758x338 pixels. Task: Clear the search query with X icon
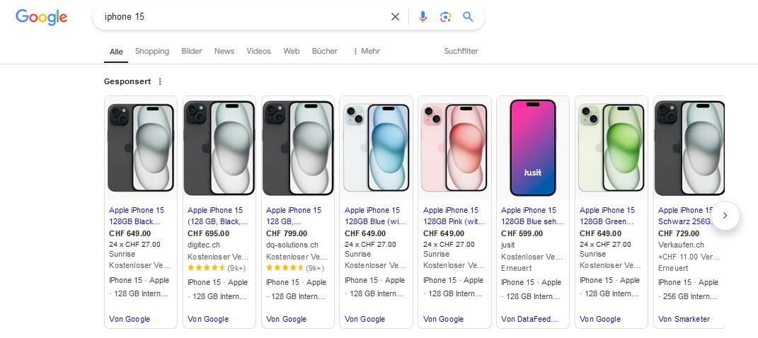tap(395, 17)
